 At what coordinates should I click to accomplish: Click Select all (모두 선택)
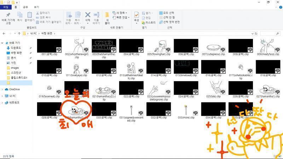click(x=167, y=13)
